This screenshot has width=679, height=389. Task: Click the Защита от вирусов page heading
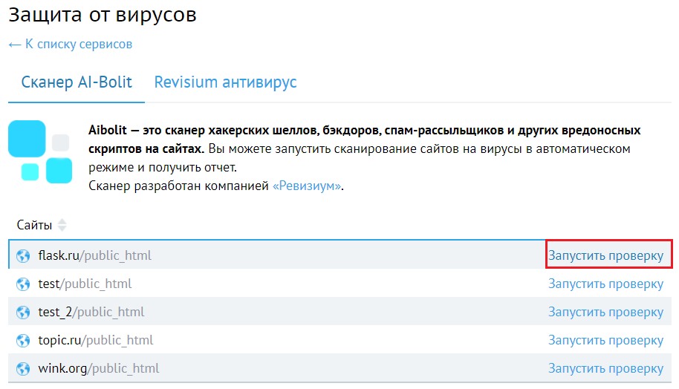coord(103,15)
